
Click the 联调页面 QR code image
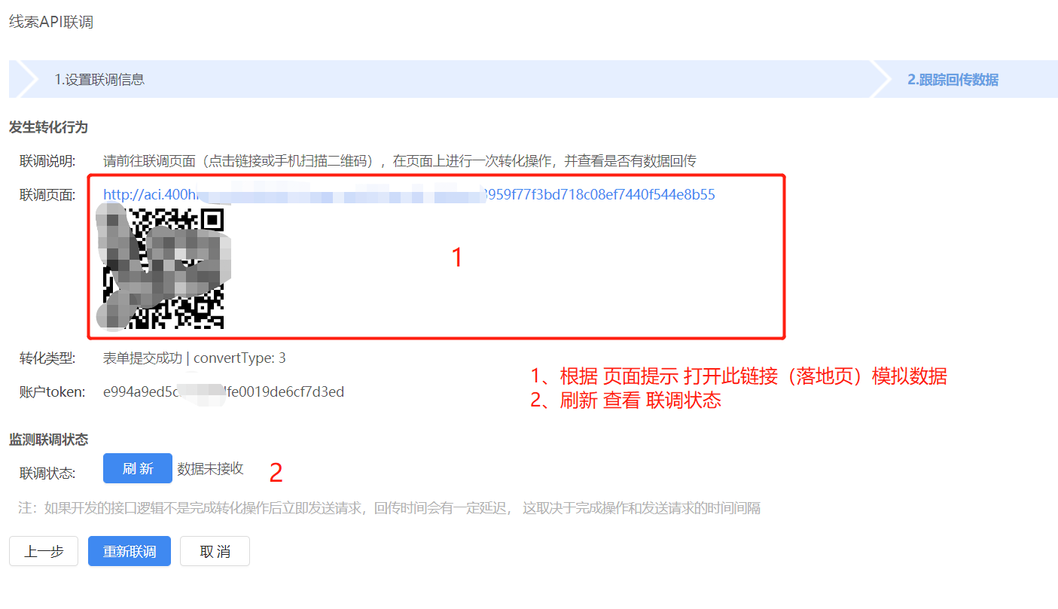pyautogui.click(x=164, y=269)
